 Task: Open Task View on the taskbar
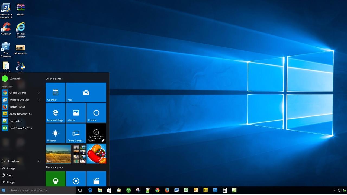(80, 190)
